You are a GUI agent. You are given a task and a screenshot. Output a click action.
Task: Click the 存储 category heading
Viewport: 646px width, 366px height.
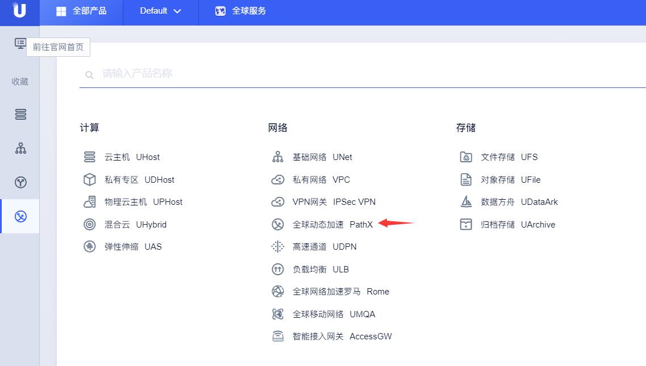(466, 128)
